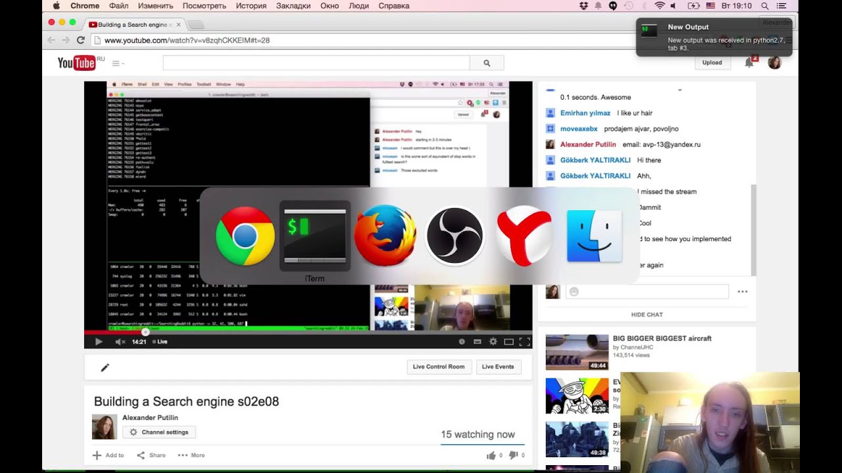Open the Посмотреть menu
Image resolution: width=842 pixels, height=473 pixels.
(205, 6)
